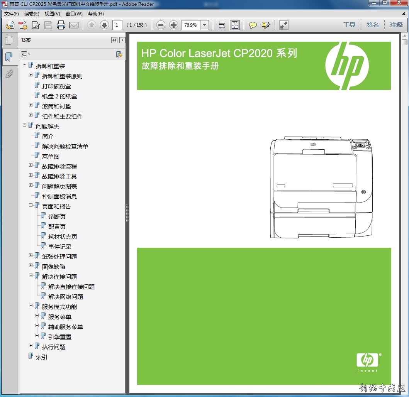Click the page number input field
This screenshot has width=409, height=397.
pos(117,25)
